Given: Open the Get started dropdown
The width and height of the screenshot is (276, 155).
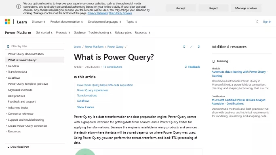Looking at the screenshot, I should pos(44,33).
